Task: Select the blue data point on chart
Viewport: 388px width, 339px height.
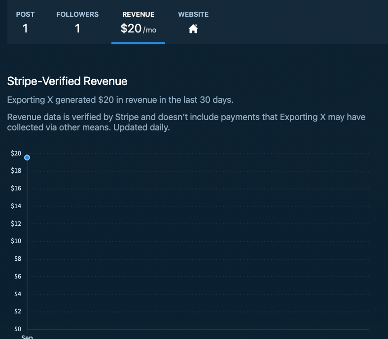Action: [27, 157]
